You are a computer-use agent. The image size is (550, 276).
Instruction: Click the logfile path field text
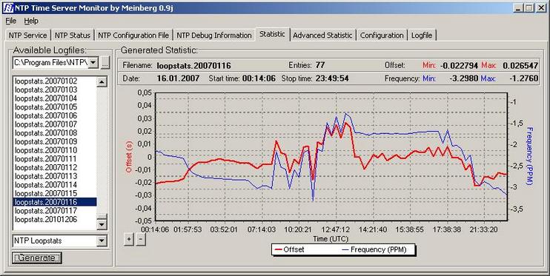[50, 63]
